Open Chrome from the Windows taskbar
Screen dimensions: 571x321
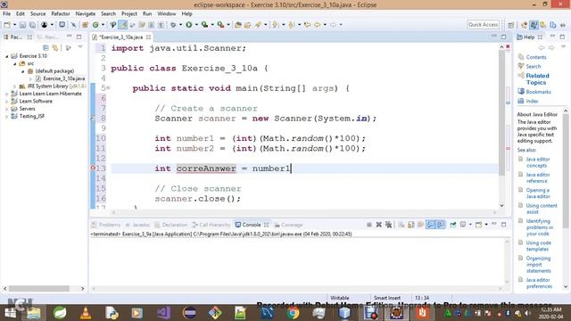293,313
